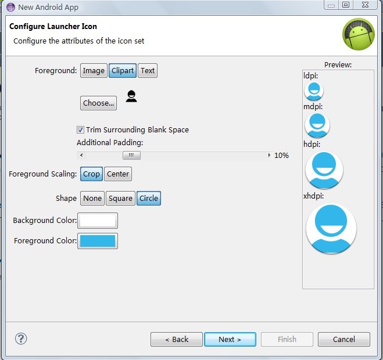
Task: Click the Android robot wizard logo
Action: tap(359, 34)
